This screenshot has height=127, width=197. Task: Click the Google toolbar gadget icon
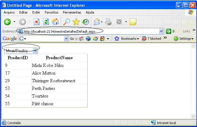[x=102, y=39]
